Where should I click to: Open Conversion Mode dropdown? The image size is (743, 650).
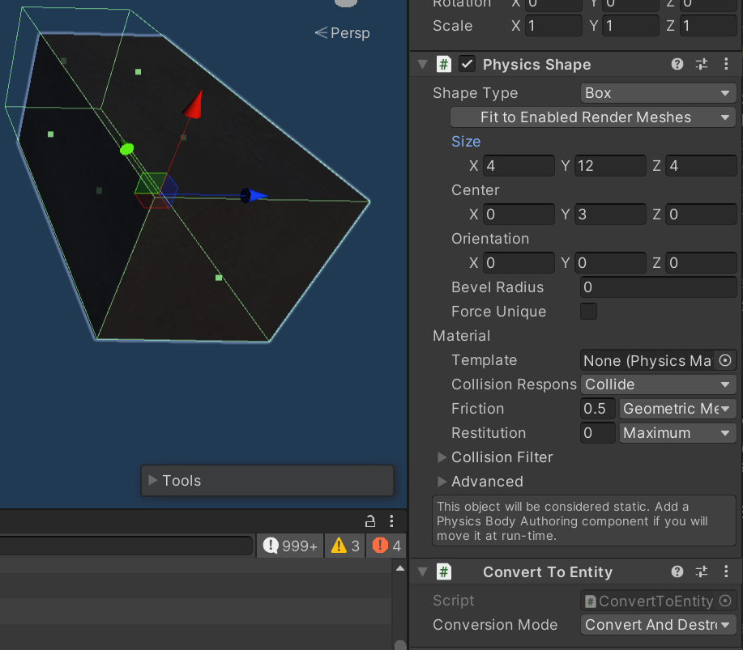pyautogui.click(x=658, y=625)
